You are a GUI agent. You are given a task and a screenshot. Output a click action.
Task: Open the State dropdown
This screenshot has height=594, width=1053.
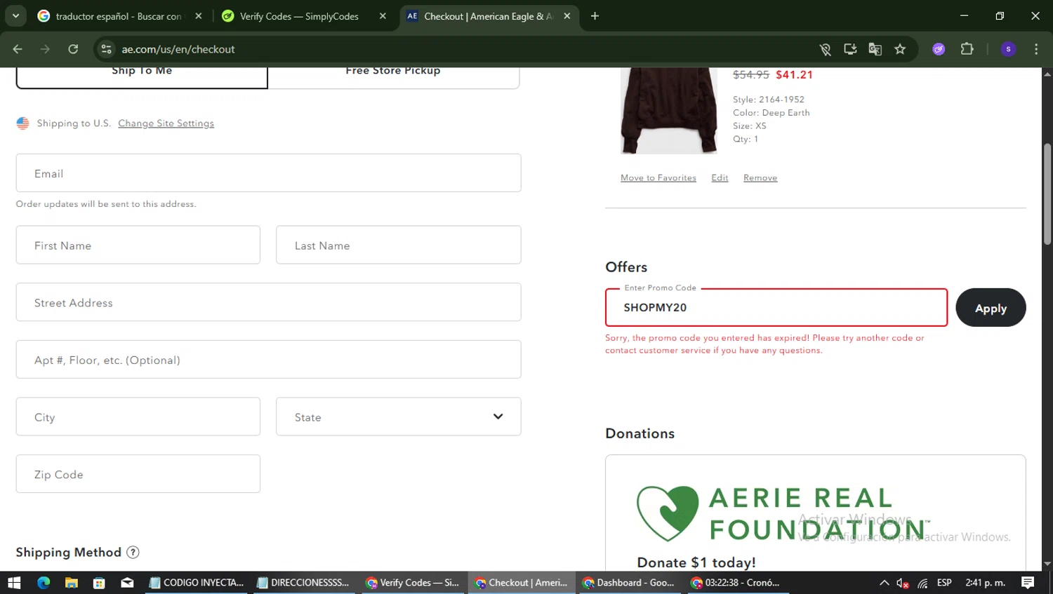pos(398,417)
